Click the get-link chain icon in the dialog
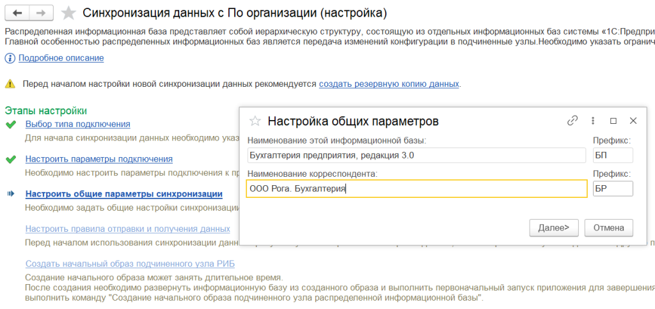This screenshot has width=655, height=309. 572,121
